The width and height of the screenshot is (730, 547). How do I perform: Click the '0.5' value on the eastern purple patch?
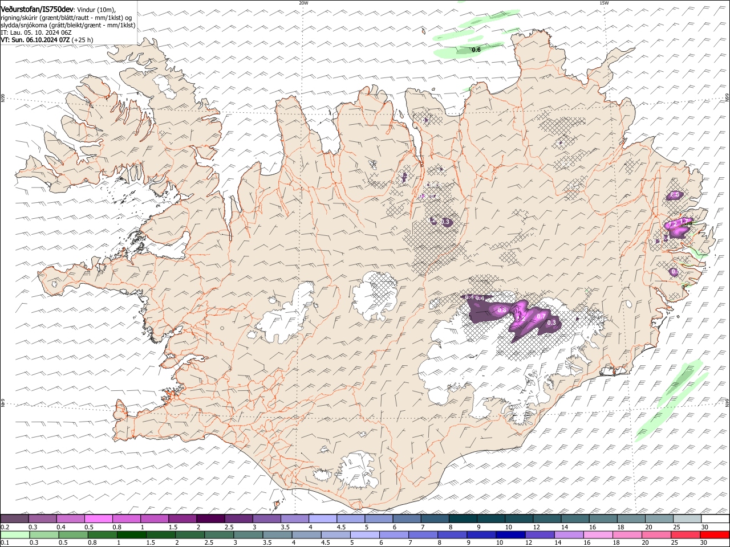click(675, 195)
